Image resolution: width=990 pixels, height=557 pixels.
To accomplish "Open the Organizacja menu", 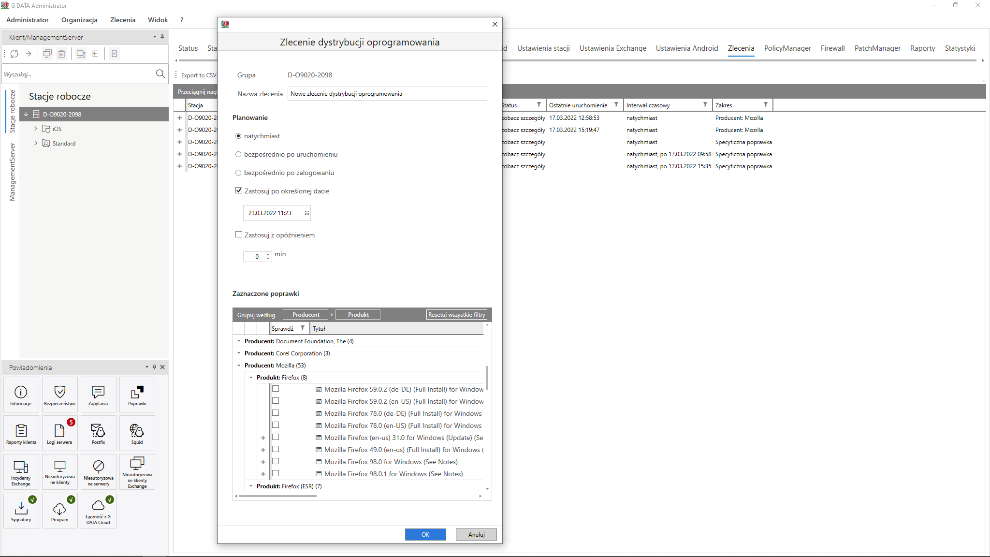I will point(79,20).
